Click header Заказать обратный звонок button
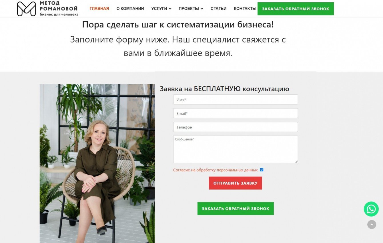This screenshot has height=243, width=383. click(x=296, y=9)
